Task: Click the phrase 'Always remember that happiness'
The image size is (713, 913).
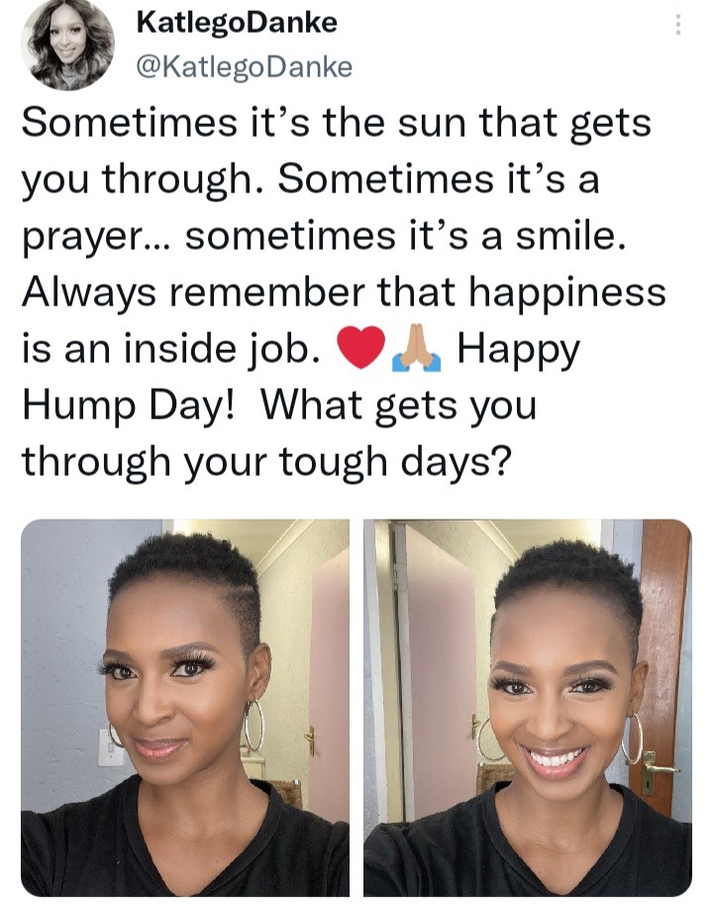Action: pos(344,292)
